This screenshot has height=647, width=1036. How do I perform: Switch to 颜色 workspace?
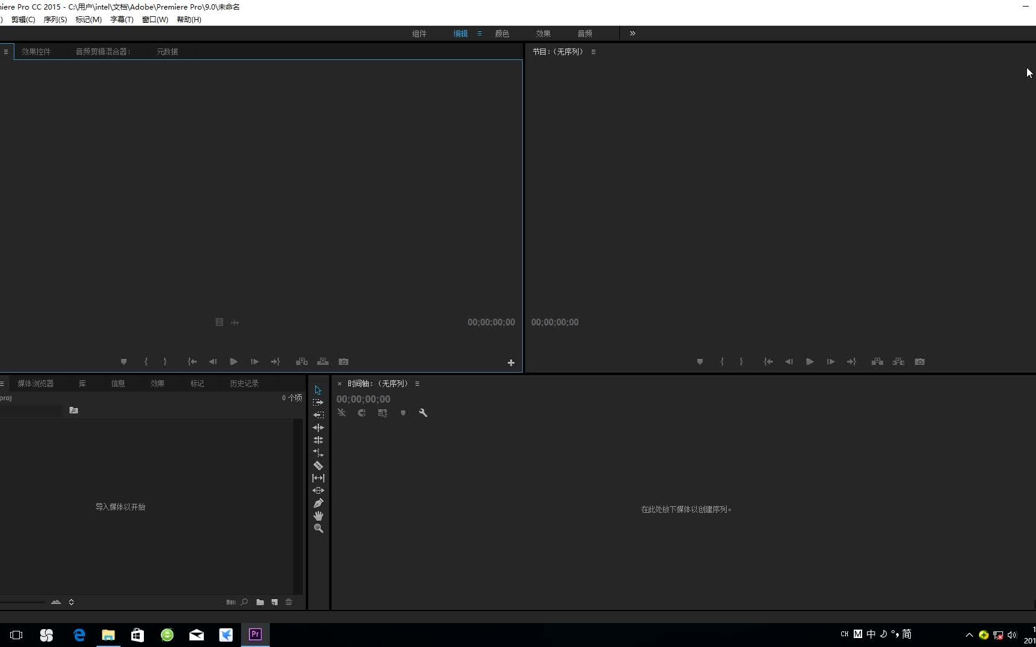(x=502, y=34)
